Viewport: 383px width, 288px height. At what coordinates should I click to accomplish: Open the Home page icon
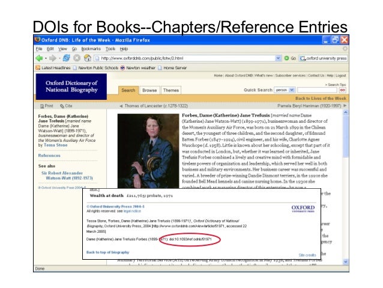point(88,58)
